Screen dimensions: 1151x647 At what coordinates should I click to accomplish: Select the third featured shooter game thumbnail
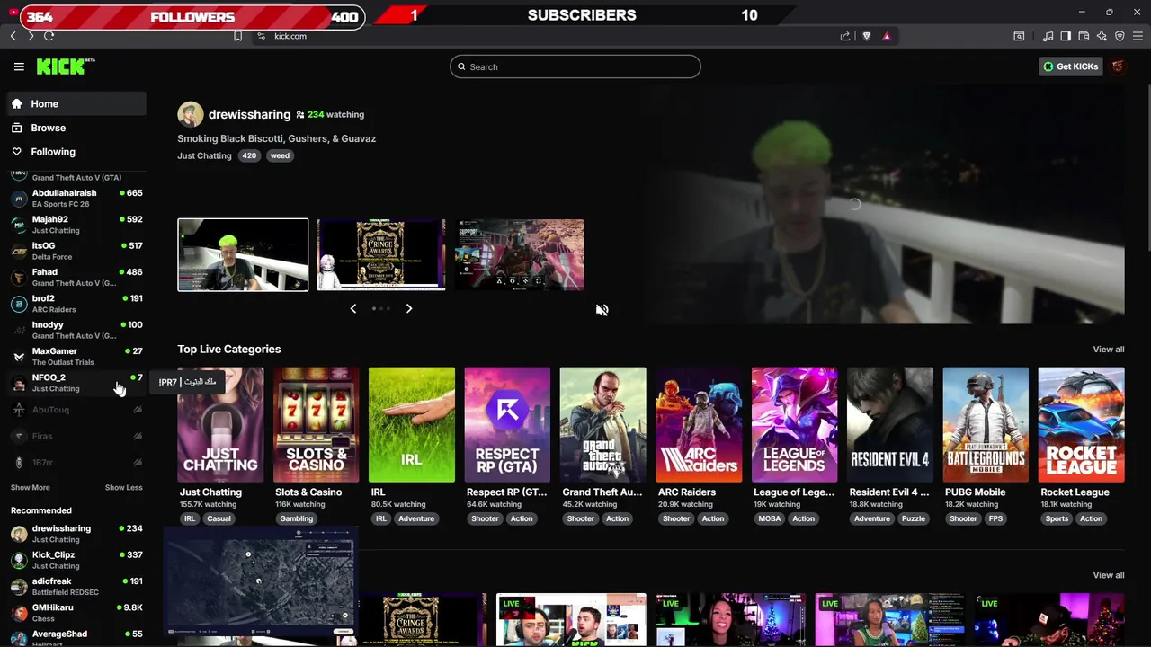tap(520, 255)
